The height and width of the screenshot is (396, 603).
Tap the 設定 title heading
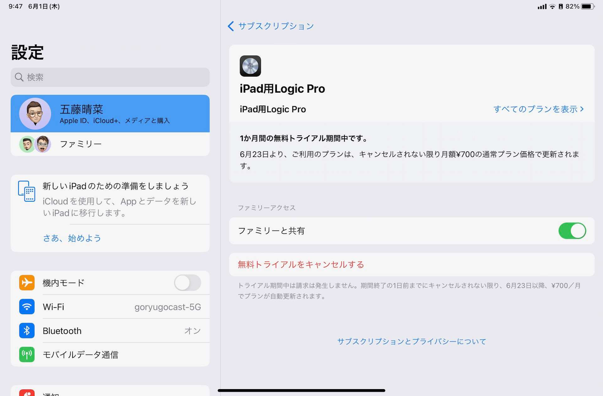pos(28,52)
